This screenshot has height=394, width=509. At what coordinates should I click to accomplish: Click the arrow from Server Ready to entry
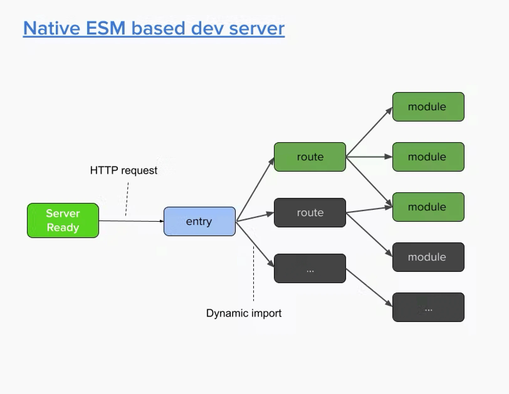pos(132,221)
